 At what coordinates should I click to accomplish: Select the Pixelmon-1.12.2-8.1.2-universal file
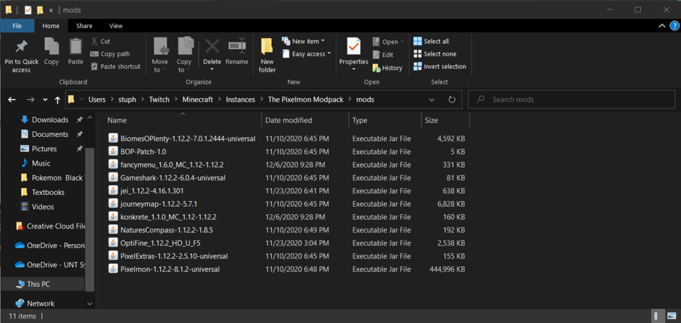170,269
